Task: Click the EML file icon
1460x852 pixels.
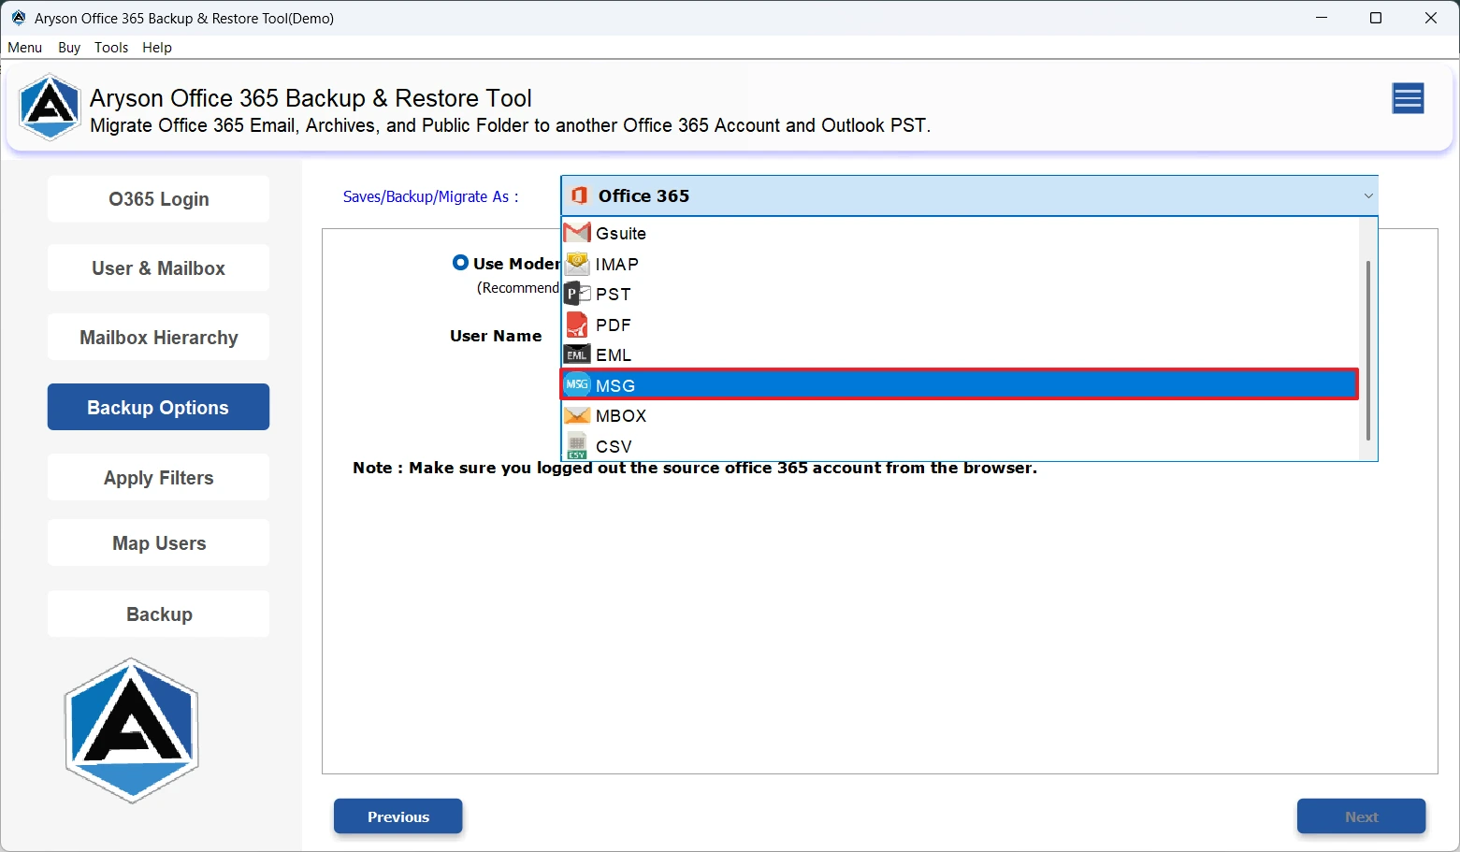Action: click(x=577, y=355)
